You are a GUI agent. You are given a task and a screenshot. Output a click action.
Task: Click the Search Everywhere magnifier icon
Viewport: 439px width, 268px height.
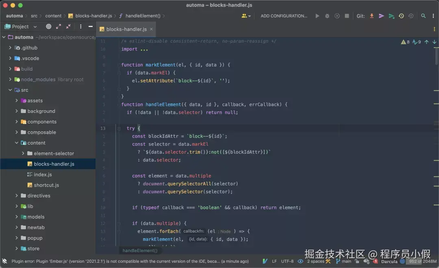423,16
